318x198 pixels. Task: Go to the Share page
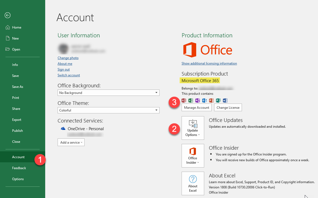(x=23, y=108)
